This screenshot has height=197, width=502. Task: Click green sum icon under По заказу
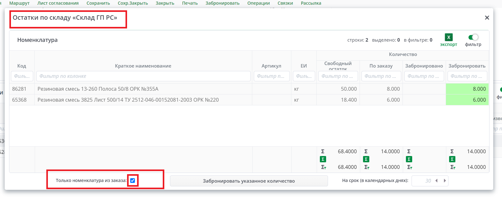point(366,159)
